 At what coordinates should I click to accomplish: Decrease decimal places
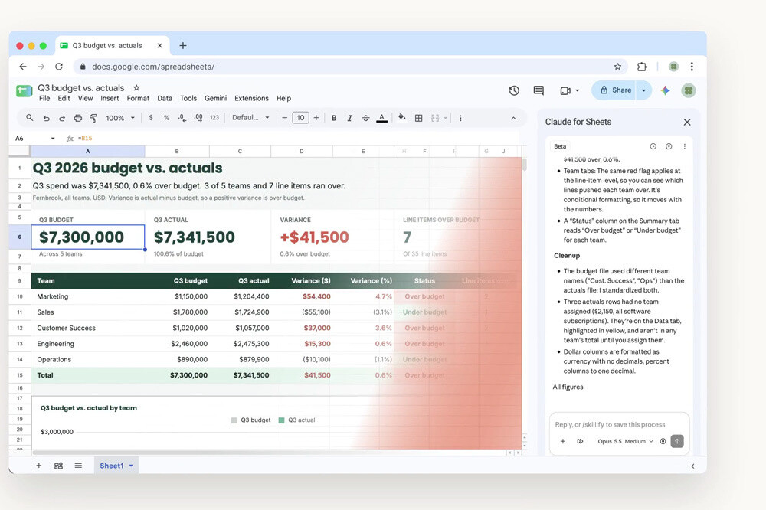click(182, 118)
